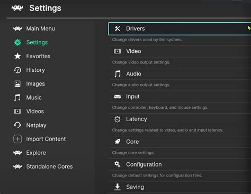Click the Video film-frame icon in settings list

(118, 51)
